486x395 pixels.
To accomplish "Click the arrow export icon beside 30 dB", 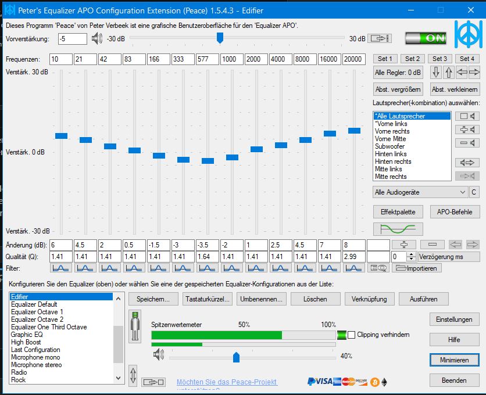I will click(380, 38).
